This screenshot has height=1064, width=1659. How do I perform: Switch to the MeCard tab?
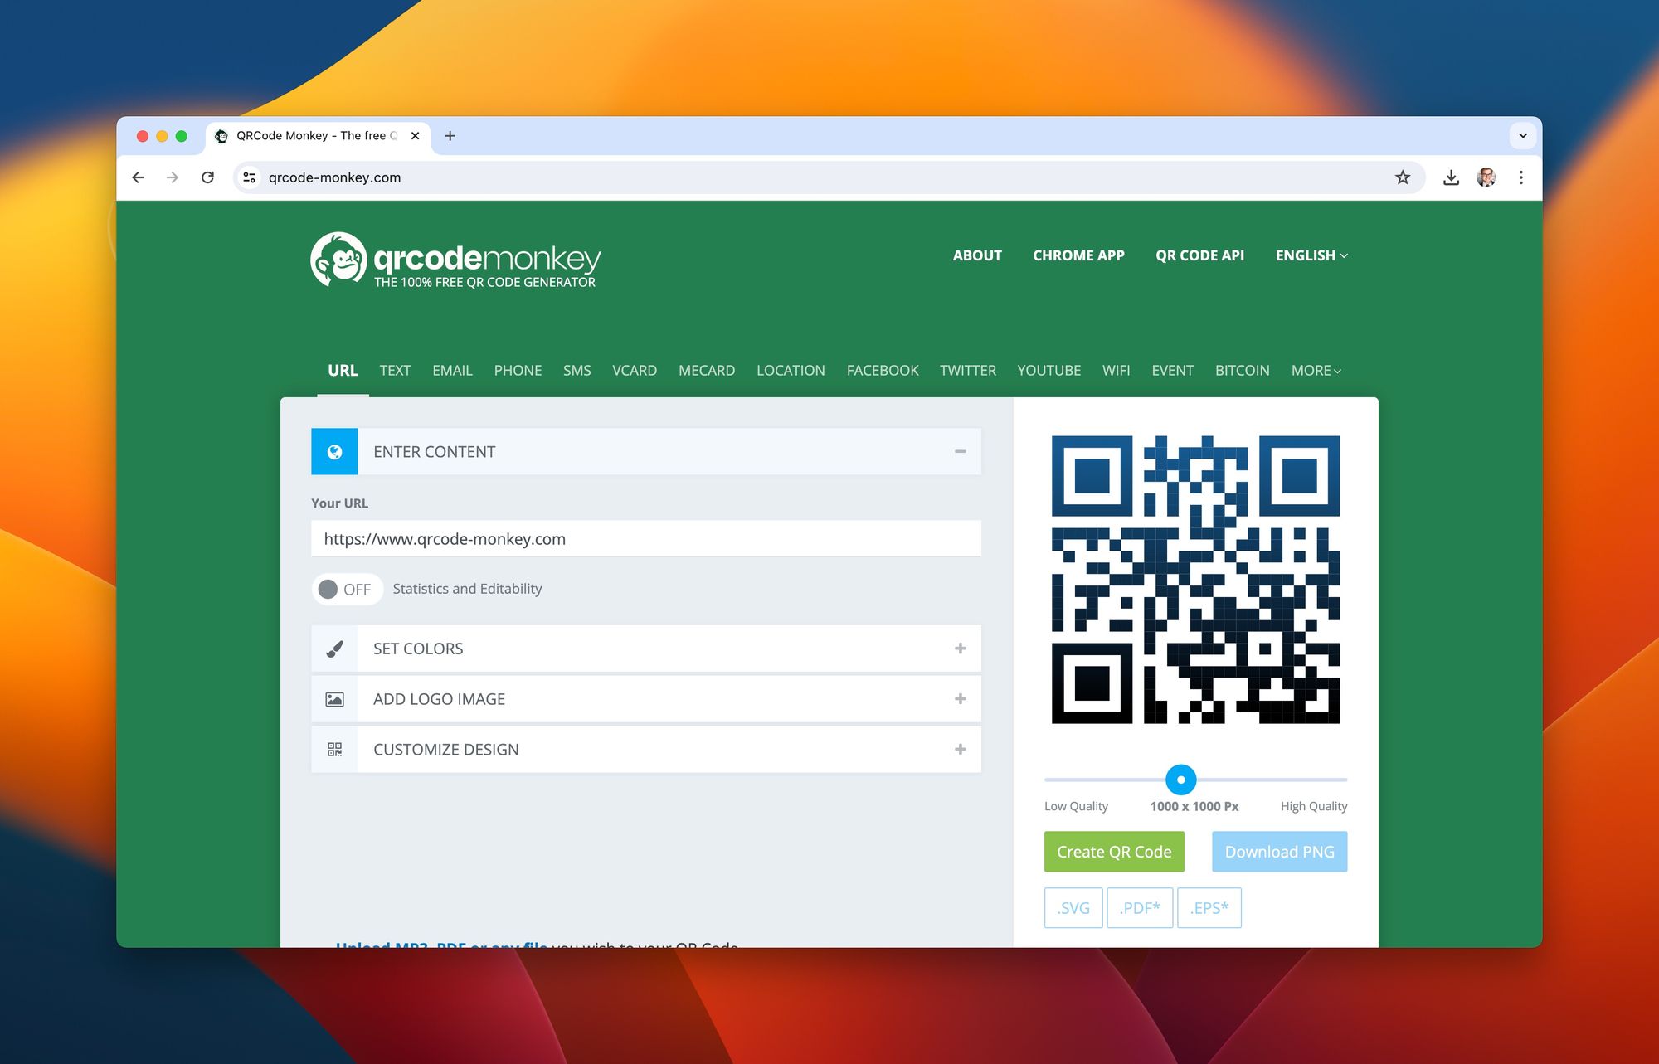click(x=707, y=371)
